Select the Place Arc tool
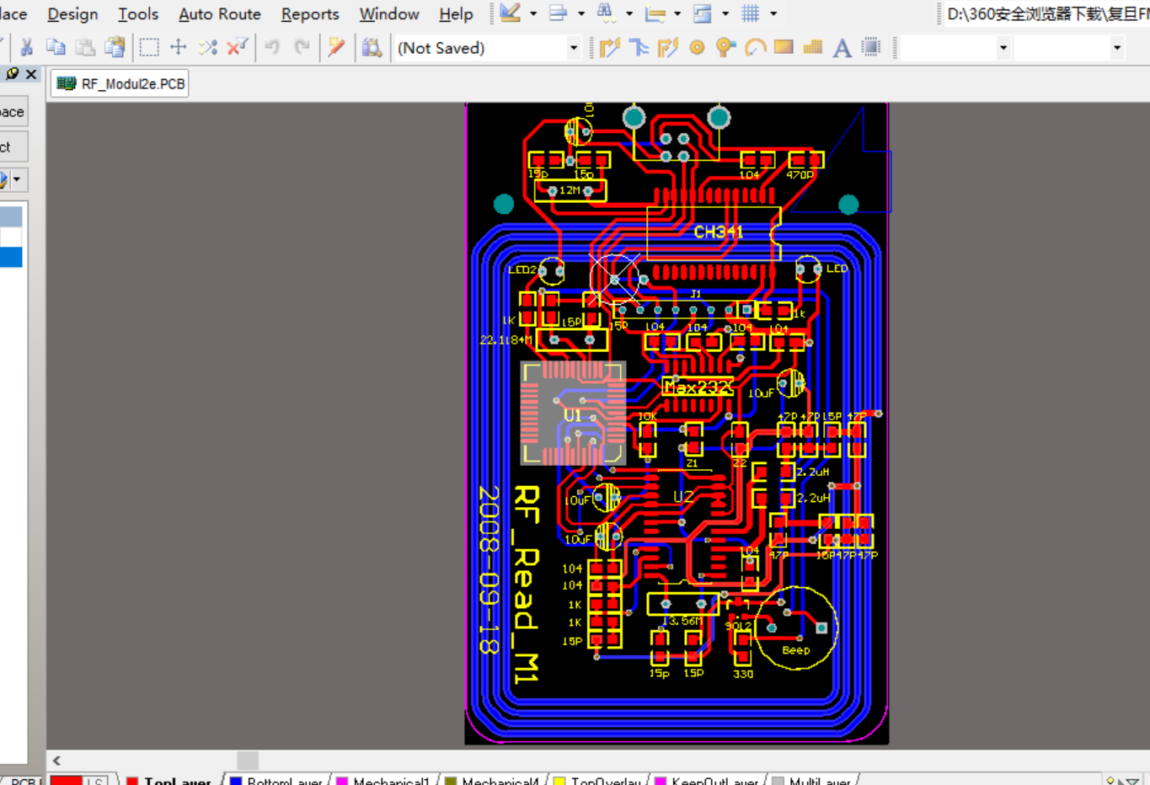1150x785 pixels. 755,48
